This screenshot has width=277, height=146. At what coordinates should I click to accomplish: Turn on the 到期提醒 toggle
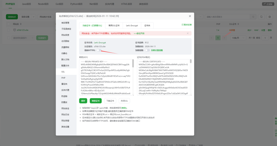click(147, 50)
